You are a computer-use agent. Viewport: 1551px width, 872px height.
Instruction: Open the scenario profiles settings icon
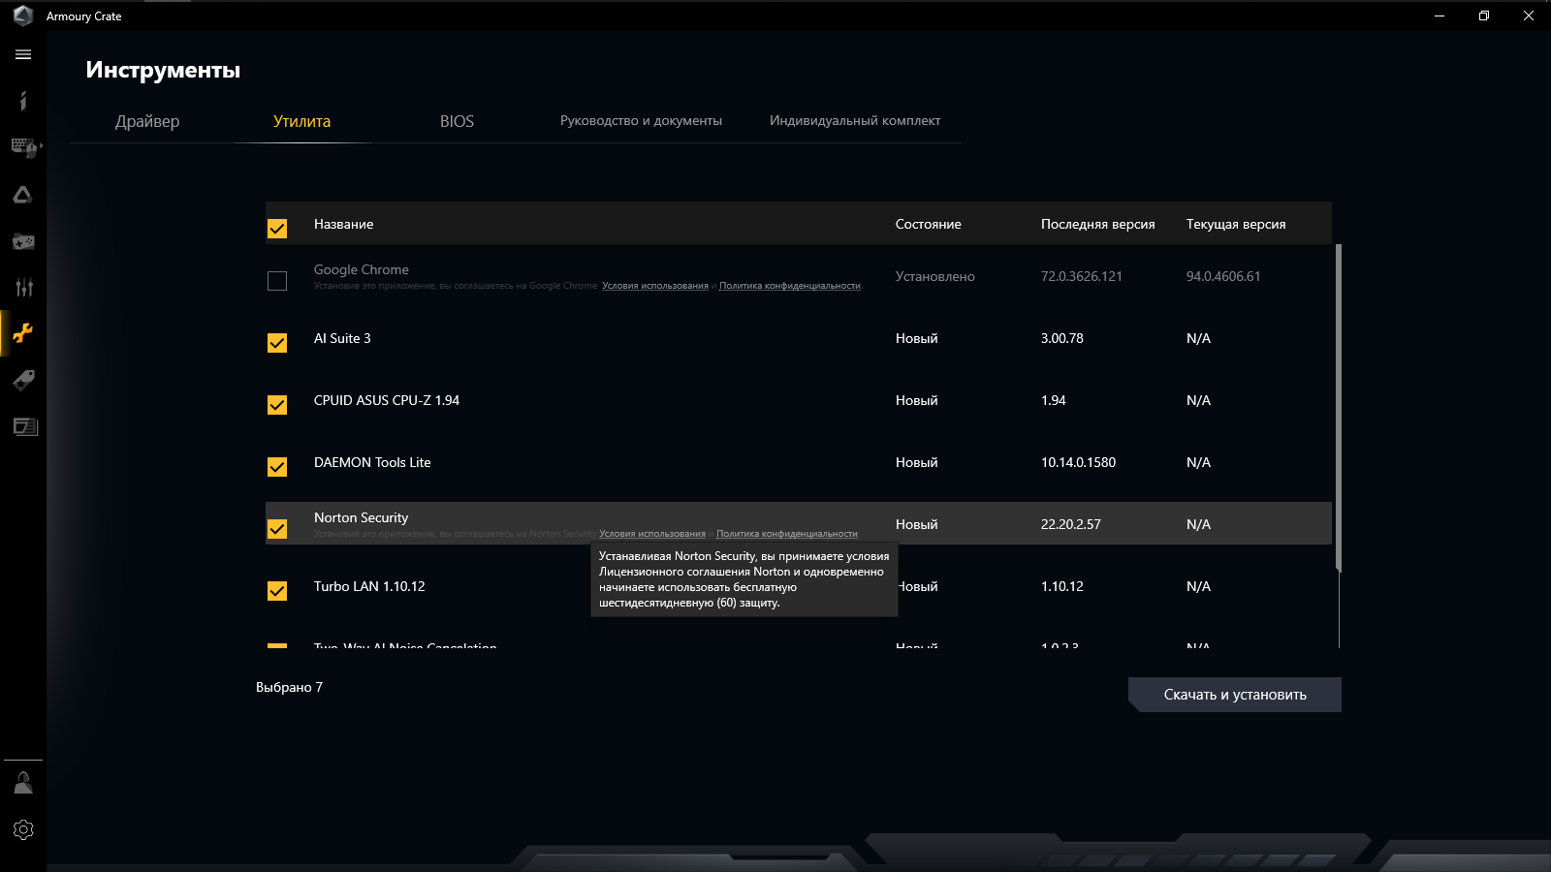[x=23, y=287]
